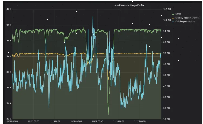Click the tallest Disk Request spike peak
This screenshot has width=203, height=124.
(93, 17)
